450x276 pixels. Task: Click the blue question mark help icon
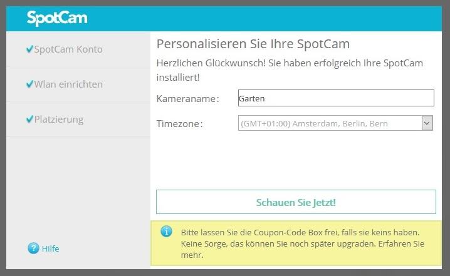coord(33,248)
